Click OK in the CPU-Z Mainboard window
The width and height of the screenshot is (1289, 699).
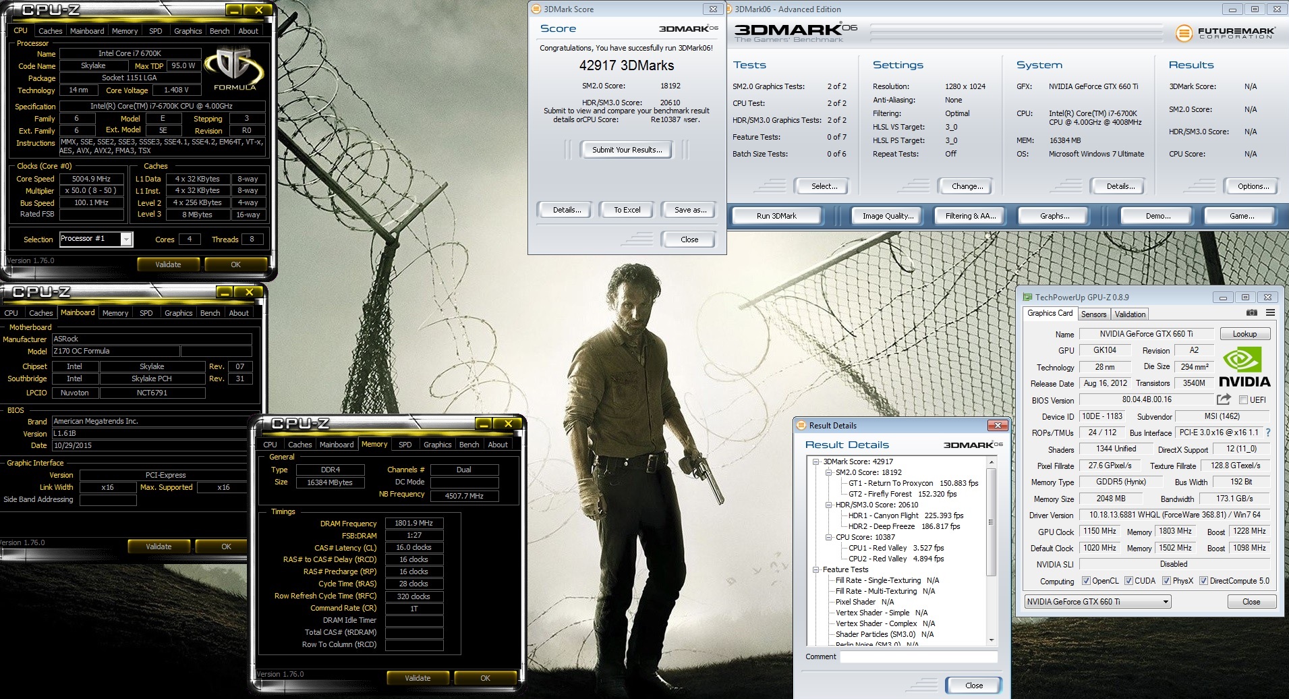tap(226, 547)
